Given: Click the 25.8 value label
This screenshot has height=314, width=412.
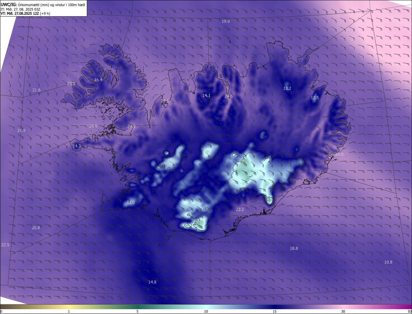Looking at the screenshot, I should pyautogui.click(x=339, y=154).
